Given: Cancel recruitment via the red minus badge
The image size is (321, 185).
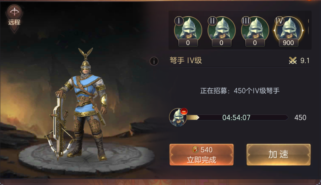Looking at the screenshot, I should click(x=184, y=112).
